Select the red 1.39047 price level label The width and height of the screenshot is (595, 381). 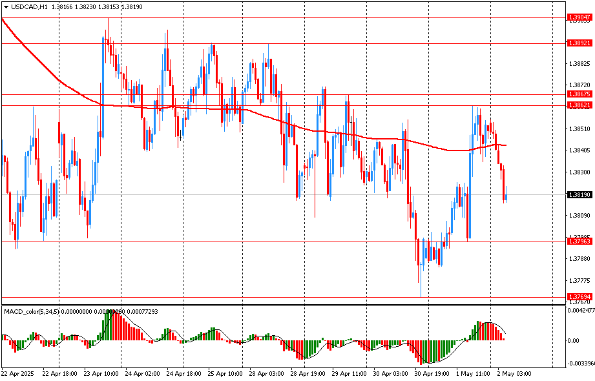[x=579, y=17]
